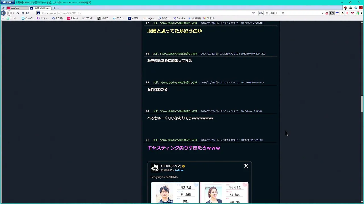Go to the home page icon
This screenshot has width=364, height=204.
(22, 13)
